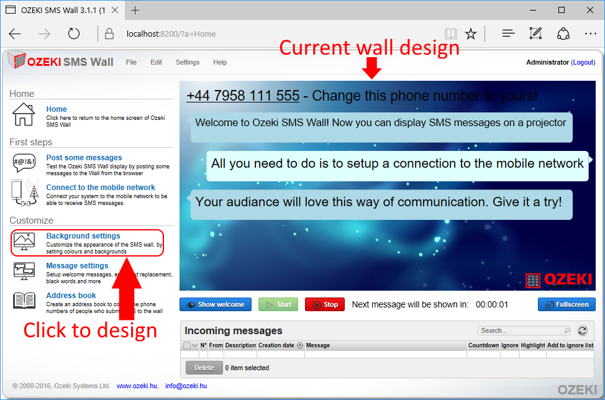Open the File menu

point(131,62)
